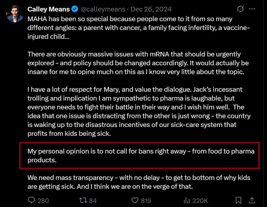Click the 280 replies count
Screen dimensions: 267x207
43,201
